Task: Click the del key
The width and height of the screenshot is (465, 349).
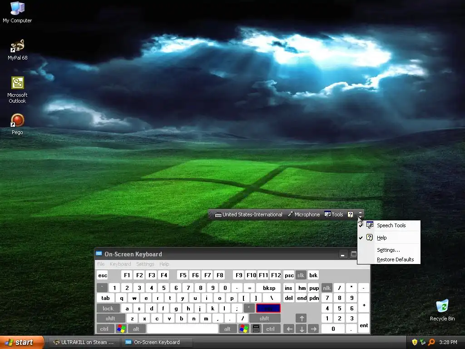Action: pos(288,298)
